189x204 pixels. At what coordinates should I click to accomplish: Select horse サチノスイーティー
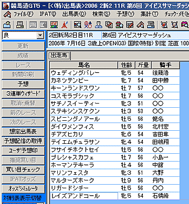(x=84, y=104)
